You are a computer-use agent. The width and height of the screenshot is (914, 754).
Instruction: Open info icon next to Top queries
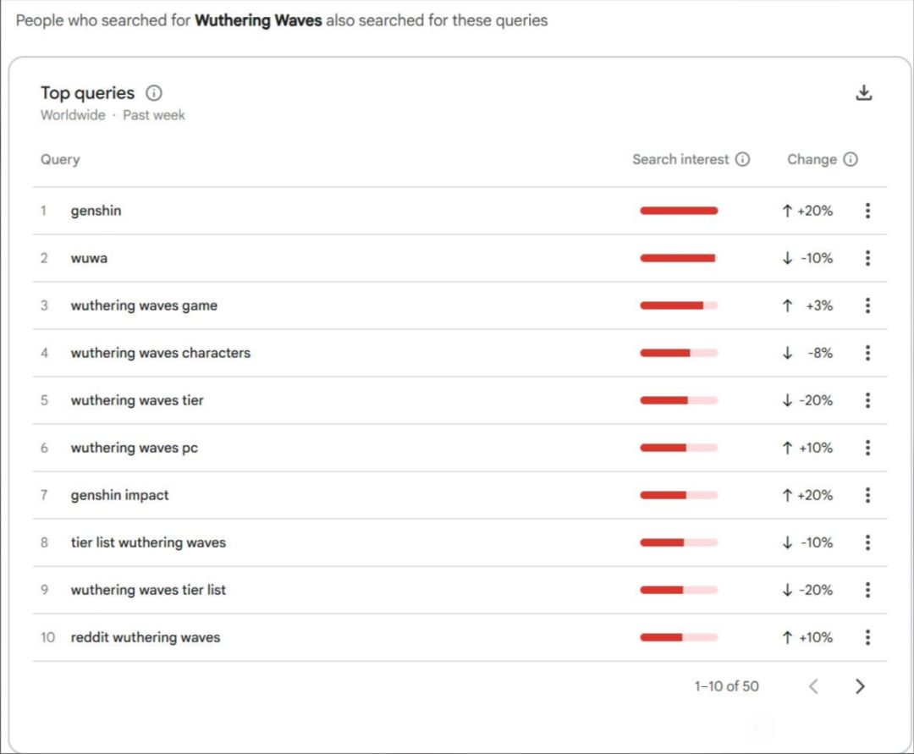154,92
